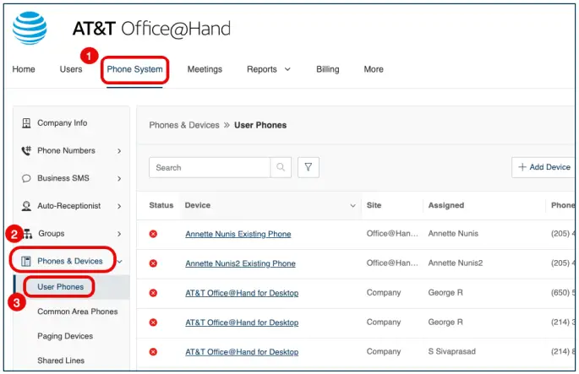Click the Business SMS speech bubble icon
The image size is (579, 374).
click(x=26, y=178)
